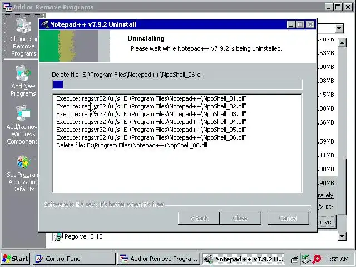Select Execute log line for NppShell_06.dll

[151, 137]
